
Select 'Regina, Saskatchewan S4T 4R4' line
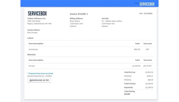(39, 24)
